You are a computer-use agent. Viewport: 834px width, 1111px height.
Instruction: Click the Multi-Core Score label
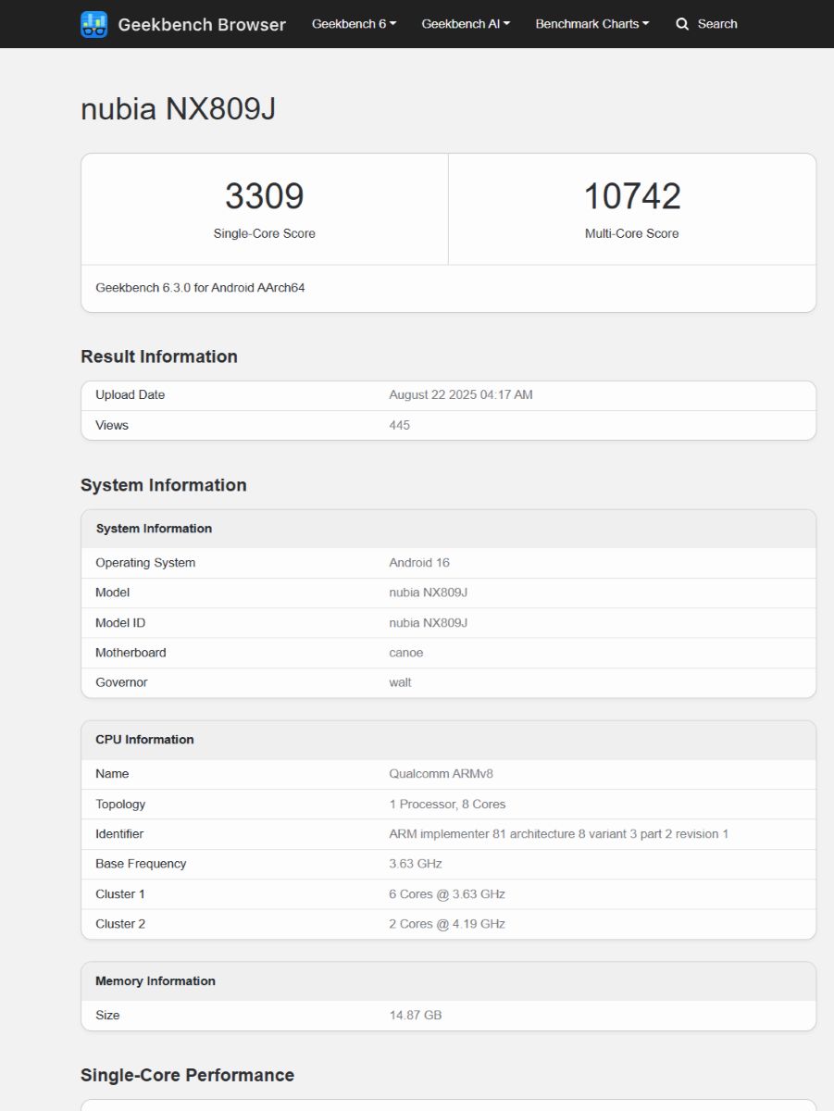pos(632,233)
